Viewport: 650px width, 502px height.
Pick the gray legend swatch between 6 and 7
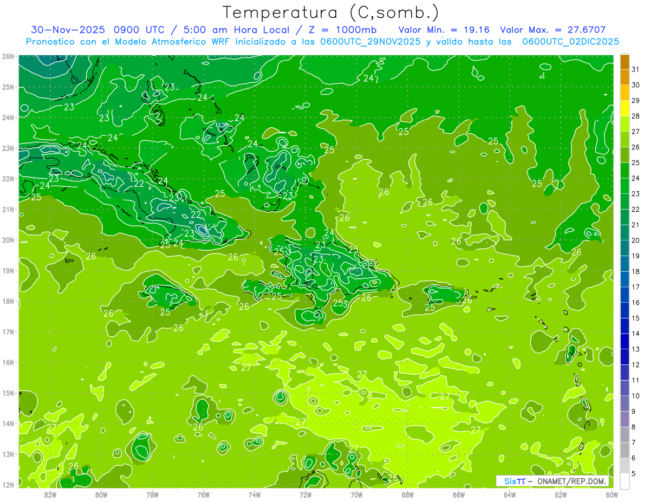click(625, 450)
